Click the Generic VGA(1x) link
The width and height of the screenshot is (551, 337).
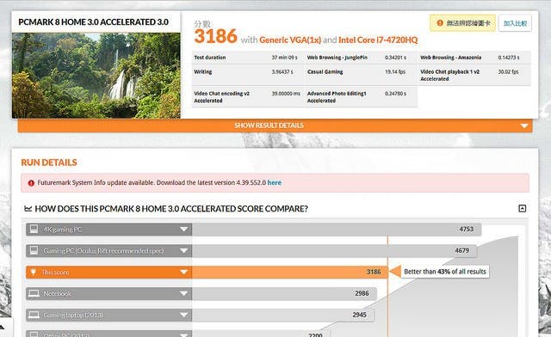pyautogui.click(x=290, y=40)
